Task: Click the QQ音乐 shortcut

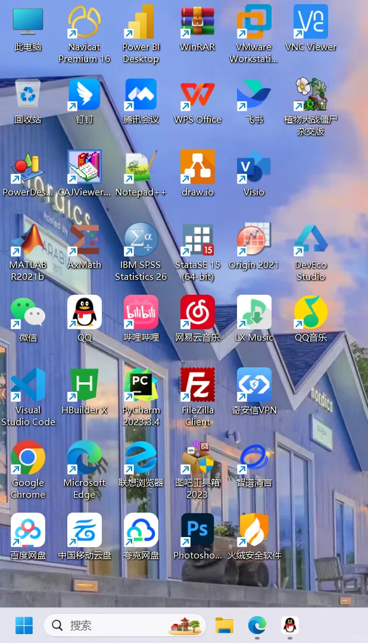Action: [x=311, y=312]
